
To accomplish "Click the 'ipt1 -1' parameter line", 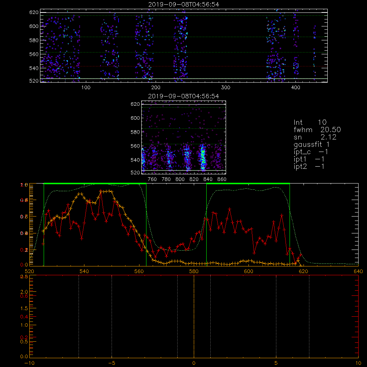I will tap(309, 159).
